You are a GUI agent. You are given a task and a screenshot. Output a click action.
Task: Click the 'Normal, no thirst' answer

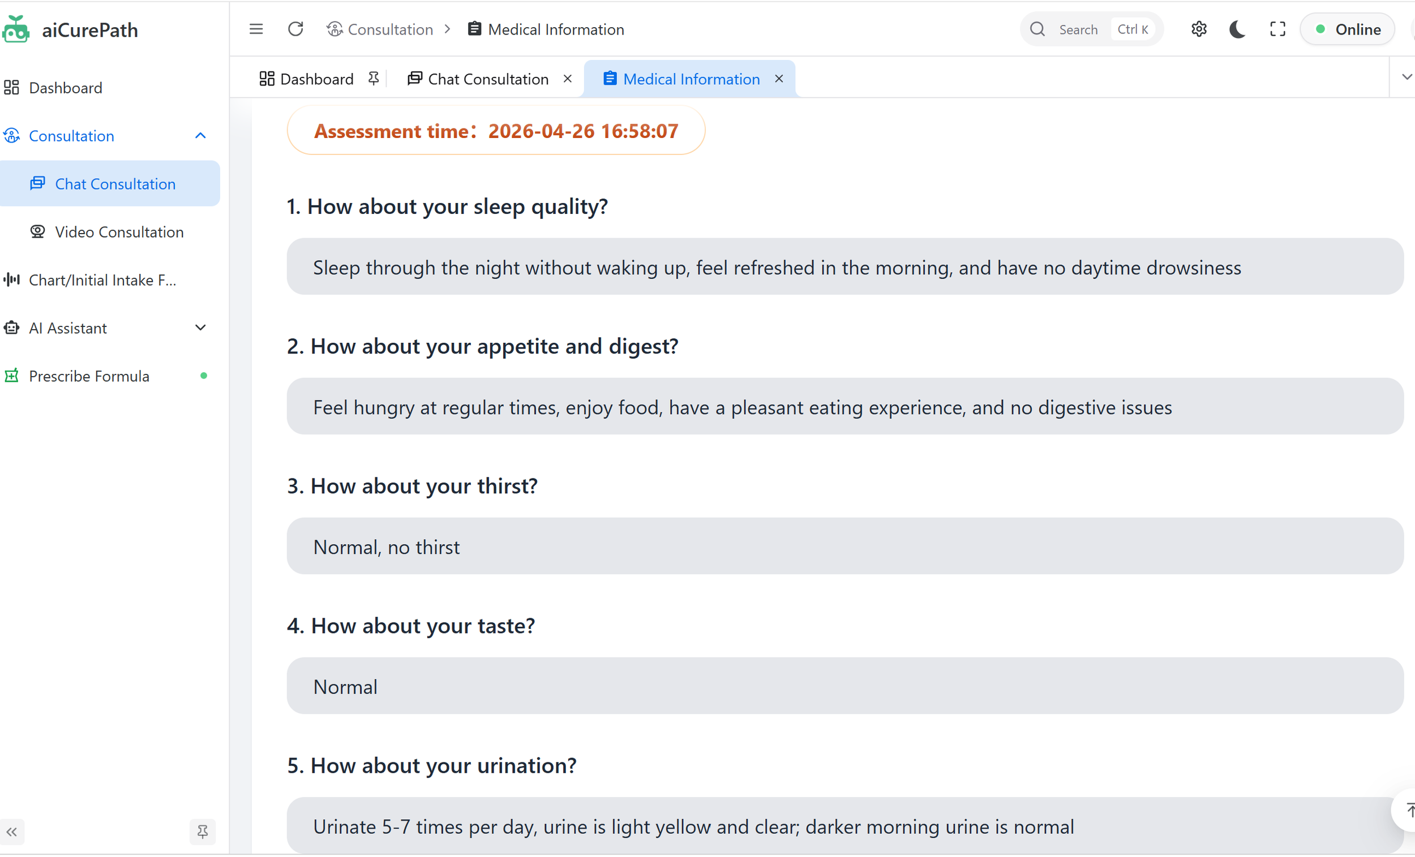click(846, 547)
